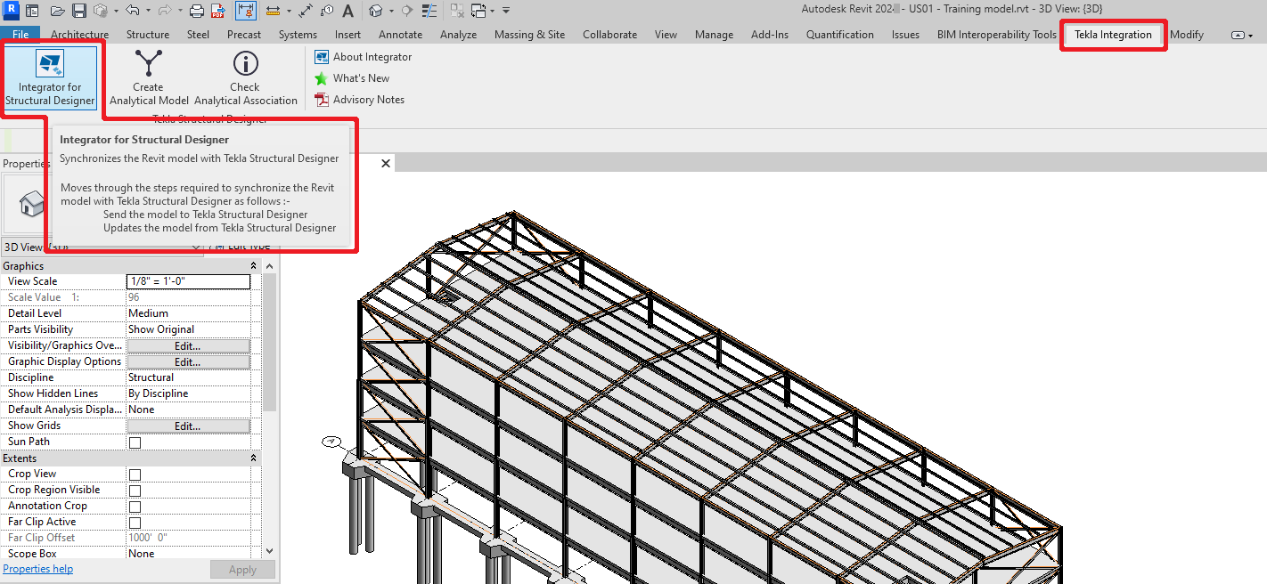Toggle the Annotation Crop checkbox
Viewport: 1267px width, 584px height.
[x=135, y=507]
